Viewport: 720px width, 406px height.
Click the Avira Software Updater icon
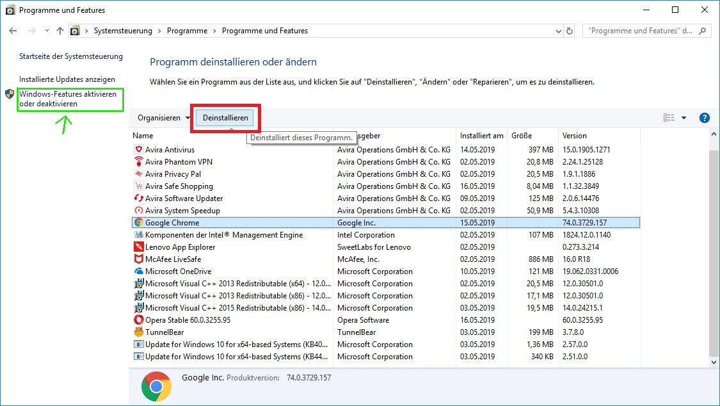[138, 198]
